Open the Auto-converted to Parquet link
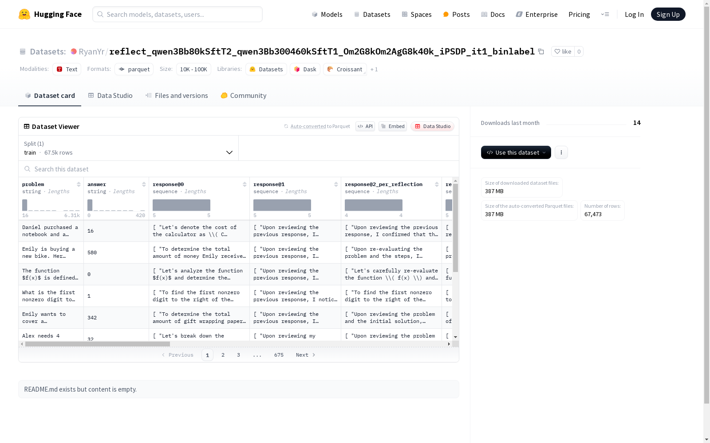710x443 pixels. coord(308,126)
